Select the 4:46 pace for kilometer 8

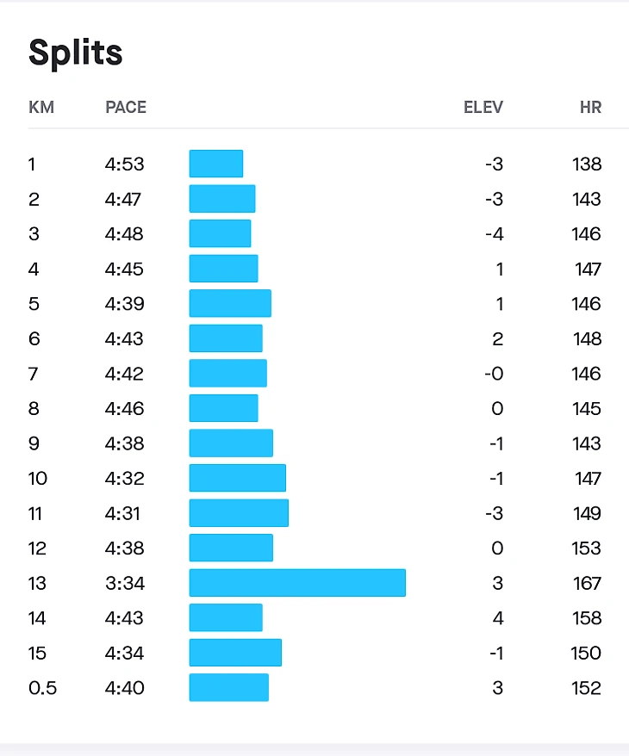tap(124, 409)
